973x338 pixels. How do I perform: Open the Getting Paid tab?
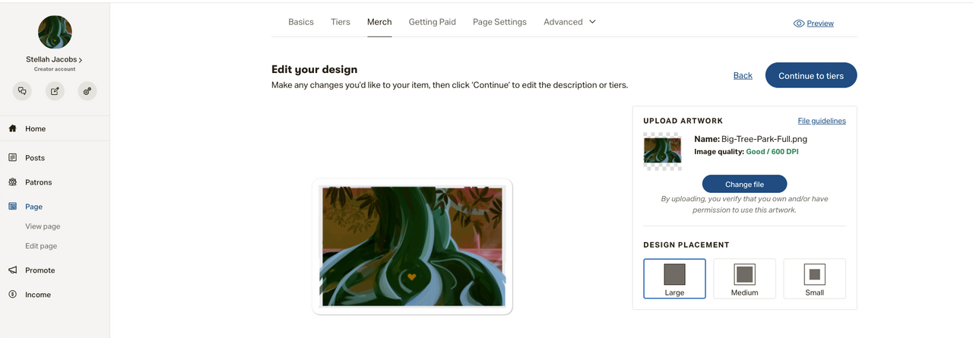coord(433,22)
